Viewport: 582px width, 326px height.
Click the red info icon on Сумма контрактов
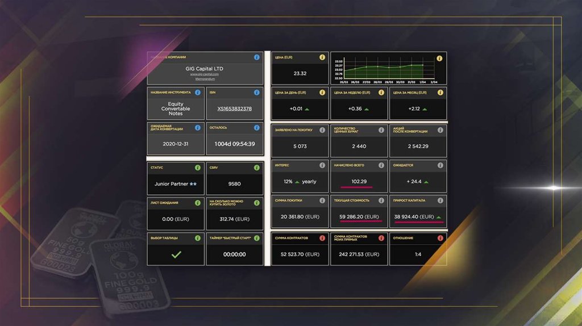pos(322,238)
